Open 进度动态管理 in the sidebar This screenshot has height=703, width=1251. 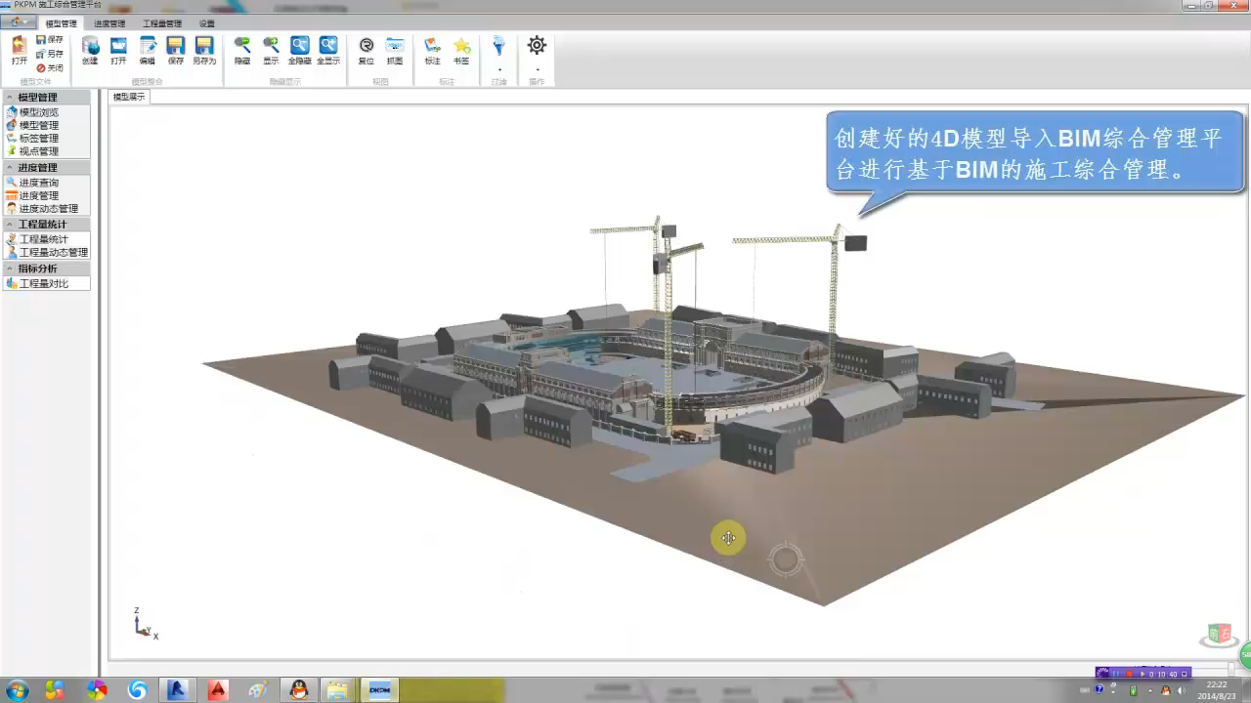(42, 208)
